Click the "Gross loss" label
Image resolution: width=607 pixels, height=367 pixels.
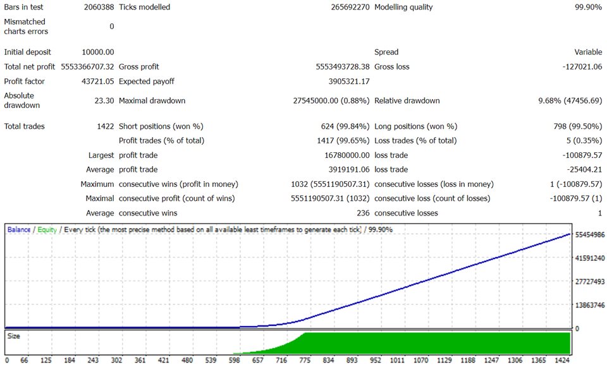click(392, 66)
